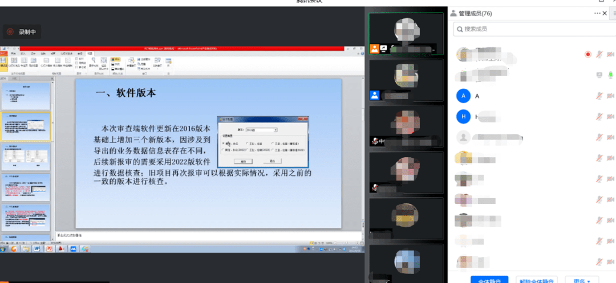
Task: Select third slide thumbnail in slide panel
Action: pos(25,157)
